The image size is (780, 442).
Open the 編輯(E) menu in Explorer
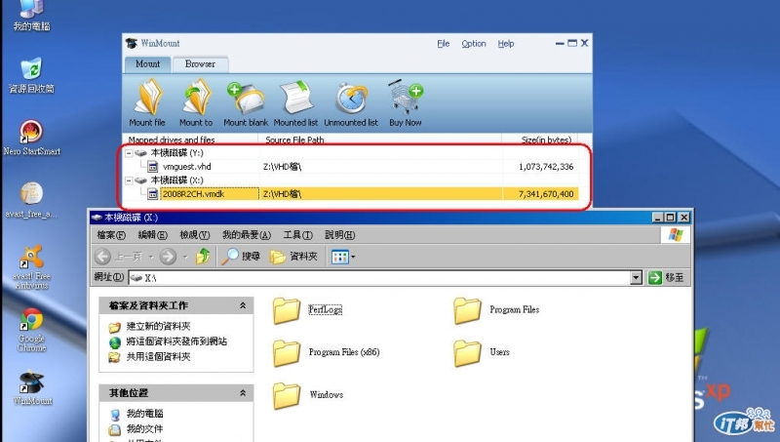click(152, 235)
